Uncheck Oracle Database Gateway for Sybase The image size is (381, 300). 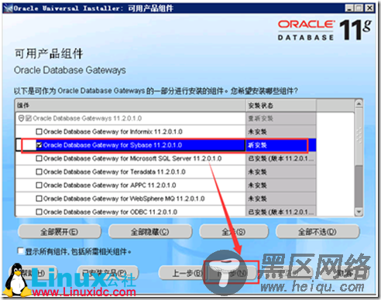[x=39, y=145]
